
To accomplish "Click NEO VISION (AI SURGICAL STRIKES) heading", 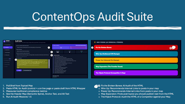I will pos(110,42).
